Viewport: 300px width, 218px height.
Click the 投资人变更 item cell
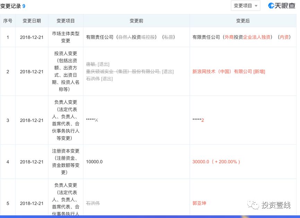[66, 71]
